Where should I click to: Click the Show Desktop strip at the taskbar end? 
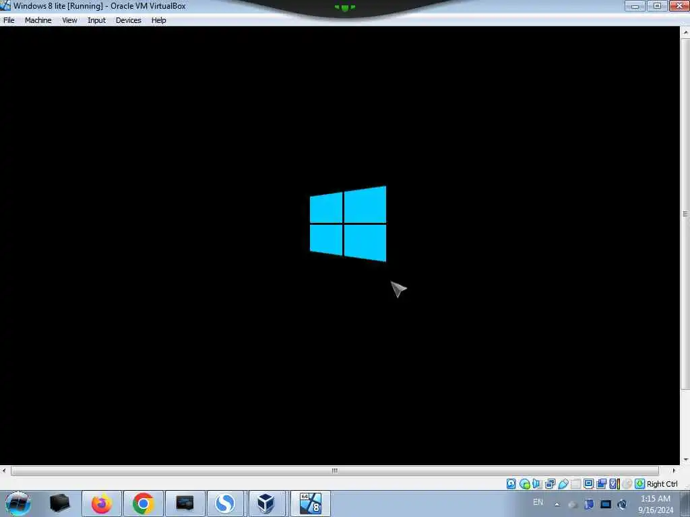(x=686, y=504)
